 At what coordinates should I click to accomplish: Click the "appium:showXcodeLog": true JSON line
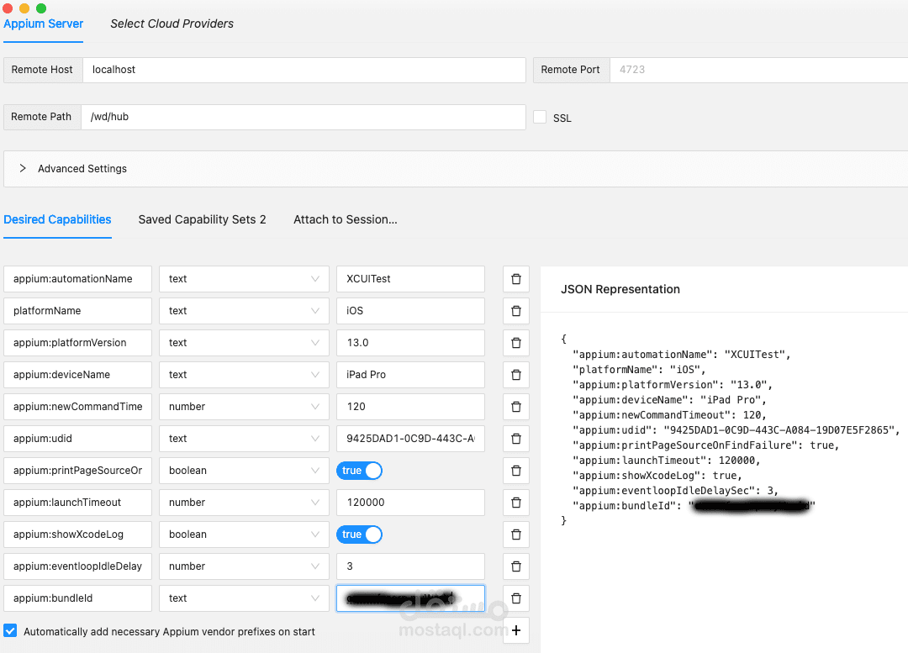pos(657,476)
